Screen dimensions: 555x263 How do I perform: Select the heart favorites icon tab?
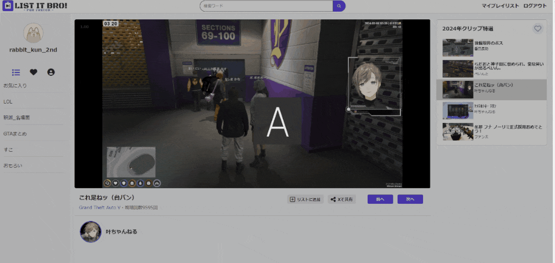(33, 72)
